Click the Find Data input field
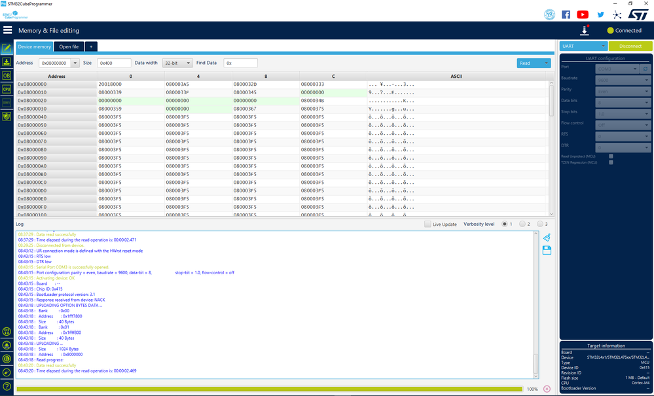Viewport: 654px width, 396px height. point(240,63)
